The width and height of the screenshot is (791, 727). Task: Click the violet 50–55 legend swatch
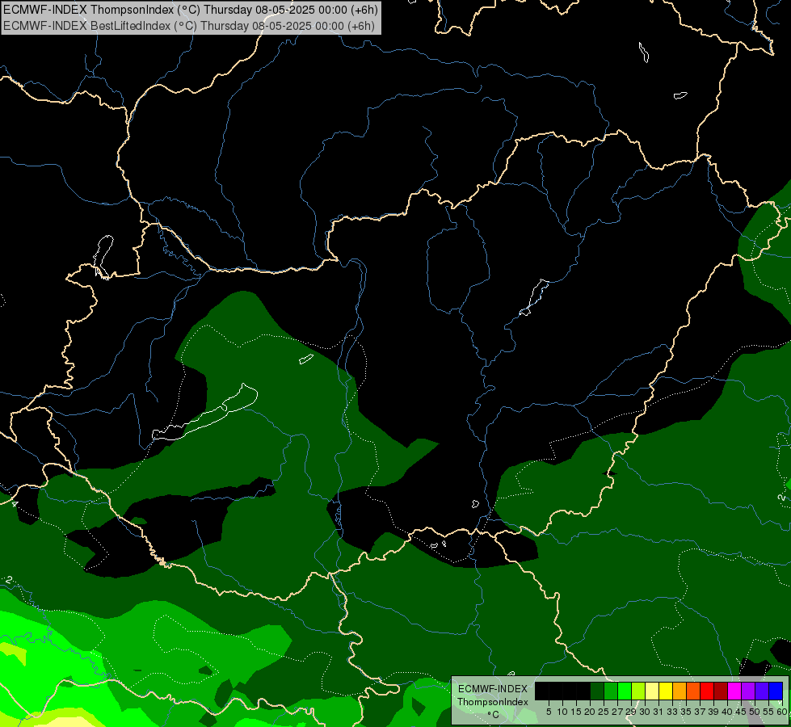coord(762,691)
